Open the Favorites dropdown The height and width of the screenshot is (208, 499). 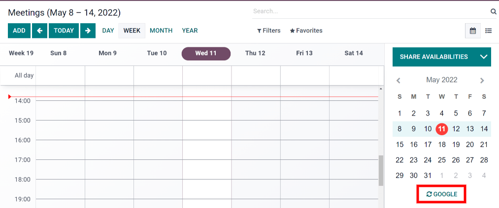[x=306, y=30]
